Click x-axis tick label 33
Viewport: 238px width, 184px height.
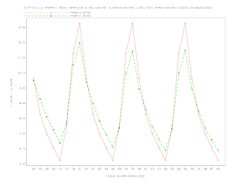coord(106,169)
